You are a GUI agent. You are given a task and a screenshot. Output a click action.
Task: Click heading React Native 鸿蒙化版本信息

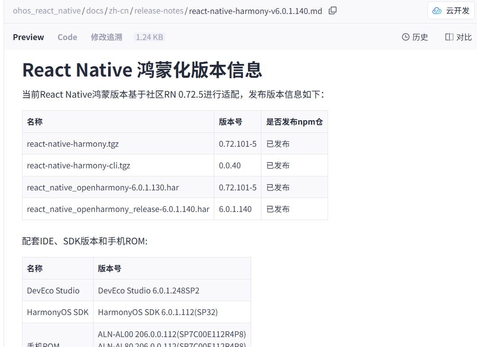pos(142,70)
